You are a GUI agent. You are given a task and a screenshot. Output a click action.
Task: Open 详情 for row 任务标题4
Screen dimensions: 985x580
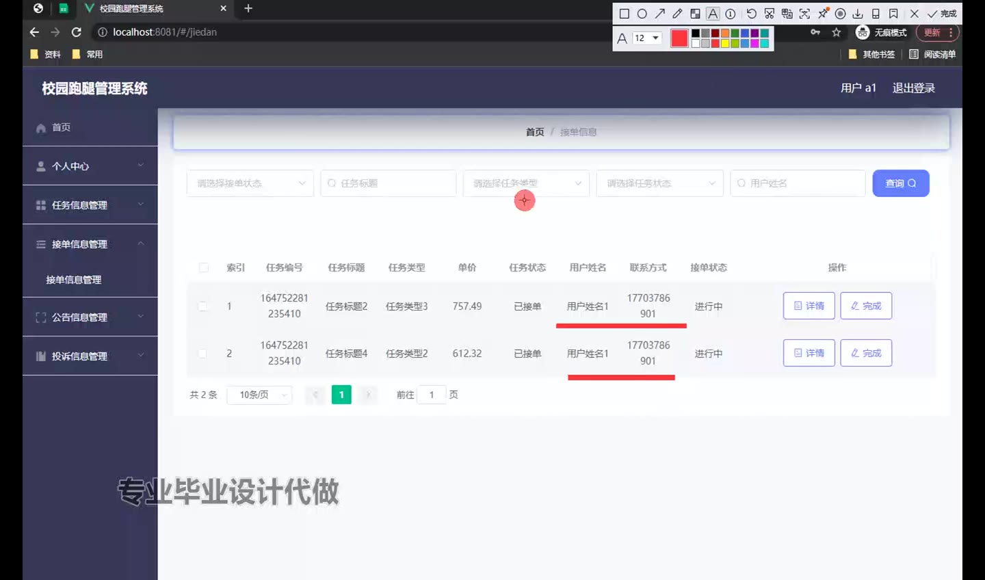pos(809,353)
